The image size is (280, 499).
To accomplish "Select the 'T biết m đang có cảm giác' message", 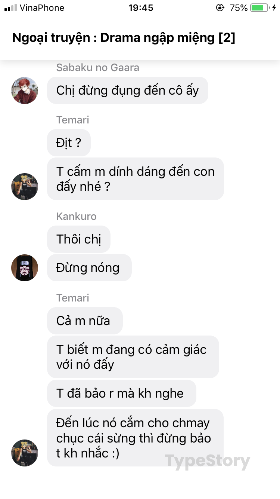I will (x=133, y=357).
